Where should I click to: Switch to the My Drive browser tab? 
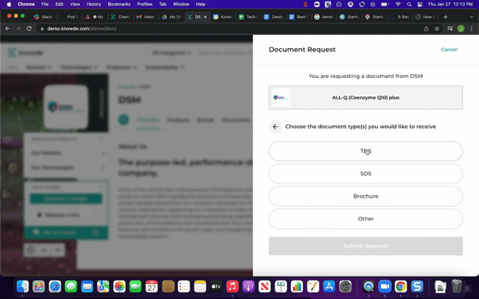tap(171, 17)
